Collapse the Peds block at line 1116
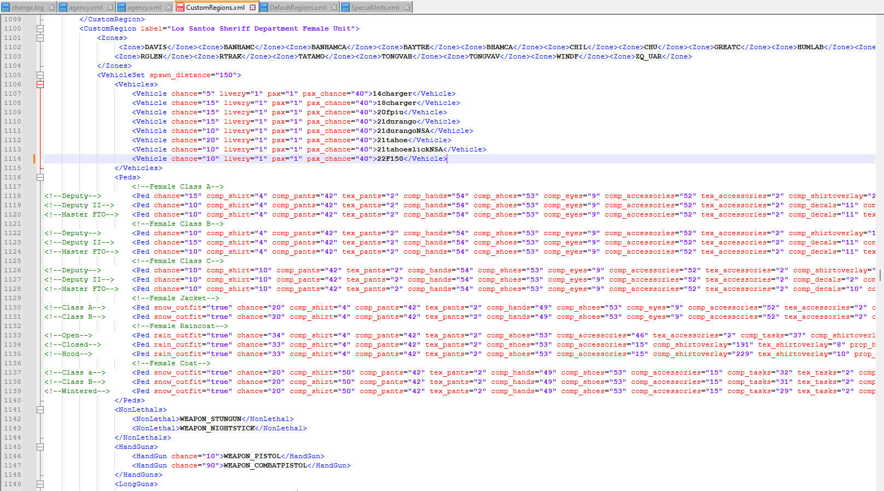The width and height of the screenshot is (884, 491). coord(40,177)
